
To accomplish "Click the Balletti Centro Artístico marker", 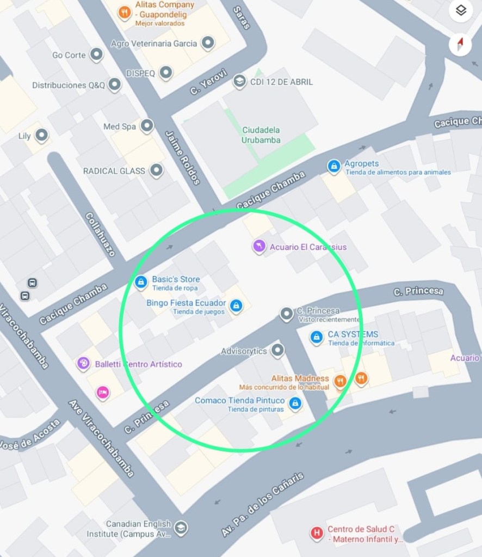I will pos(83,364).
